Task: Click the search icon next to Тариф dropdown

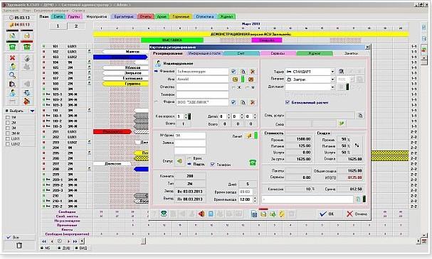Action: (341, 72)
